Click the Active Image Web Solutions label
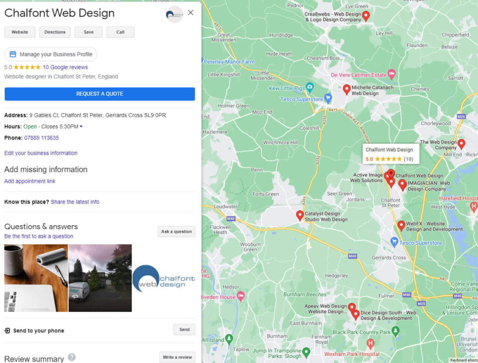 [x=367, y=178]
